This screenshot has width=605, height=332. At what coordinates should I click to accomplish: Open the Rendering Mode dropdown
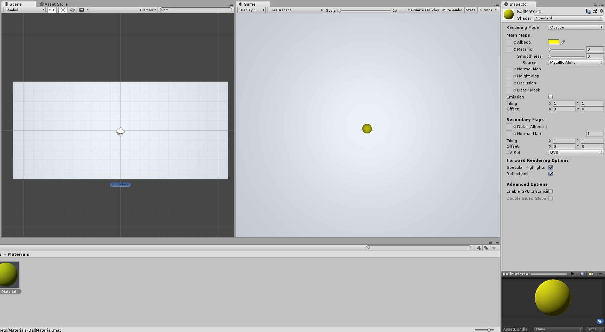575,27
